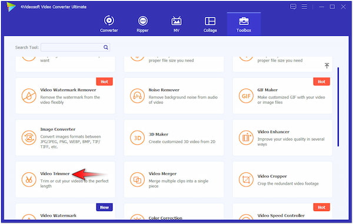The width and height of the screenshot is (353, 224).
Task: Click Hot badge on GIF Maker card
Action: (x=321, y=82)
